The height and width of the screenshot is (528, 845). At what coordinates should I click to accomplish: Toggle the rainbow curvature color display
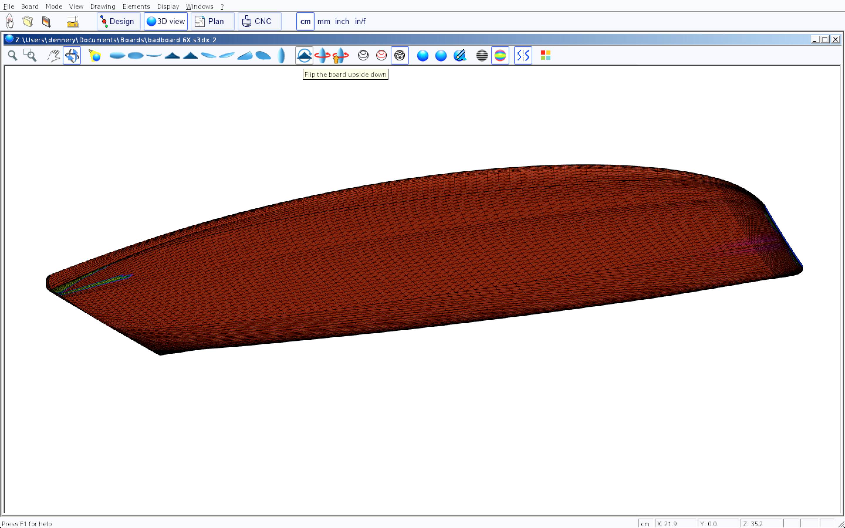(500, 55)
